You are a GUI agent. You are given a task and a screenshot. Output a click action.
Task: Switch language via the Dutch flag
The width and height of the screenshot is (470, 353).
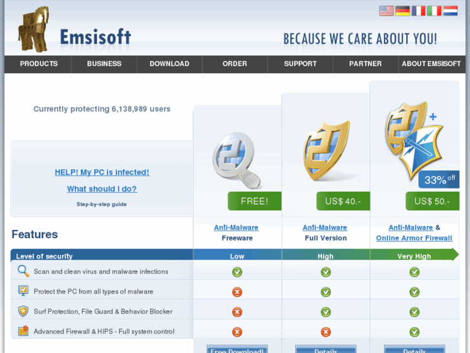coord(450,11)
